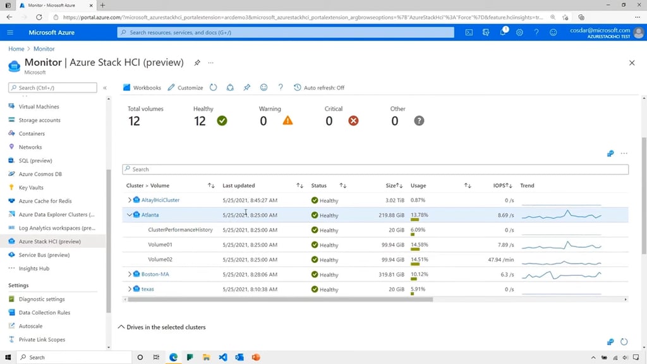Send smiley feedback
Screen dimensions: 647x364
pos(263,87)
